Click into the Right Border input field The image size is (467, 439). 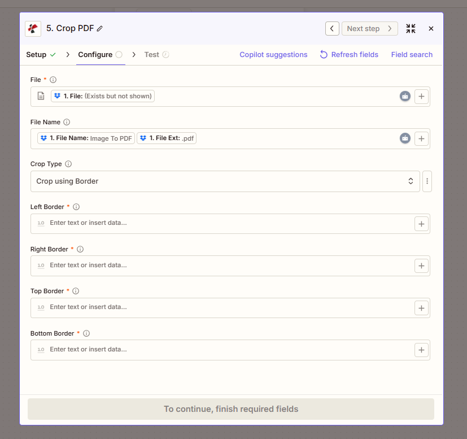[x=226, y=266]
